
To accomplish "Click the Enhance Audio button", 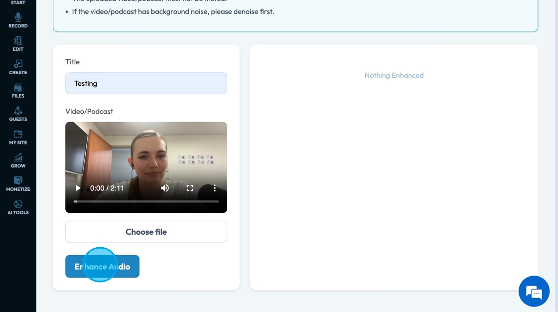I will click(103, 267).
